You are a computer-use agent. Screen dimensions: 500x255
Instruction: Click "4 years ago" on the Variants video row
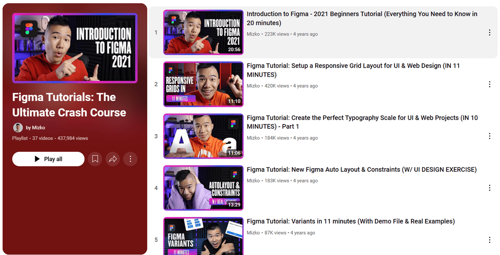click(x=303, y=233)
